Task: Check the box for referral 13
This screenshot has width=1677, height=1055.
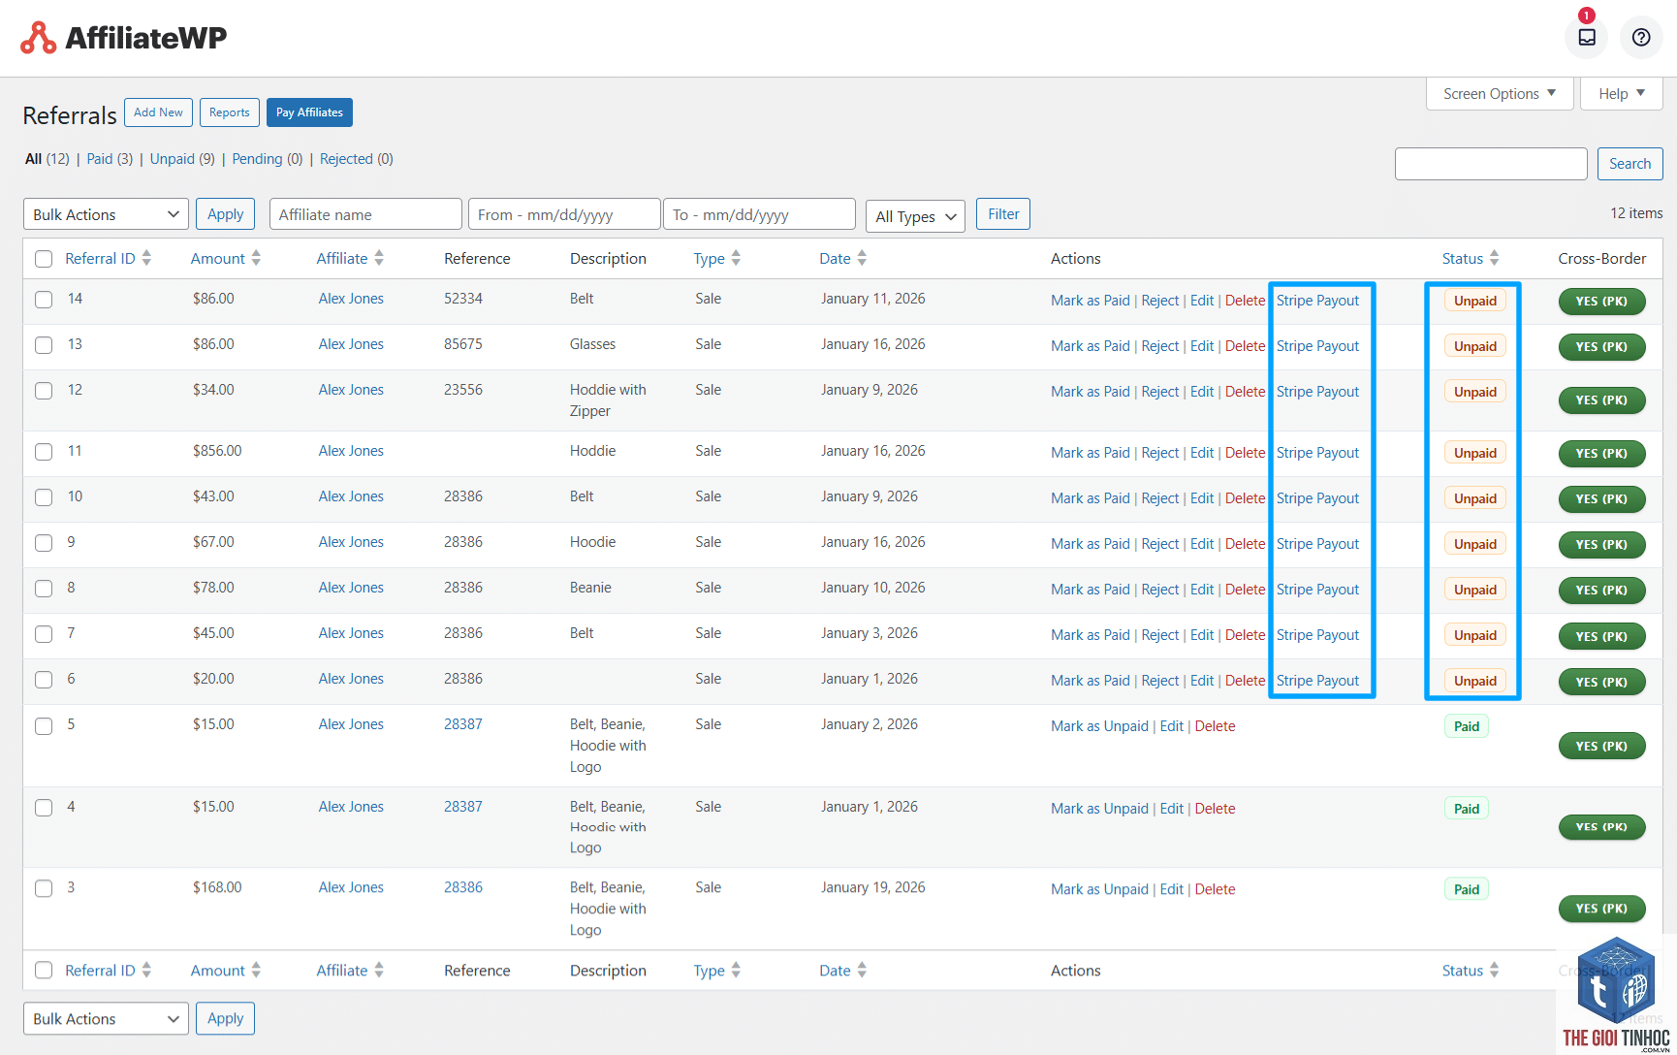Action: [44, 345]
